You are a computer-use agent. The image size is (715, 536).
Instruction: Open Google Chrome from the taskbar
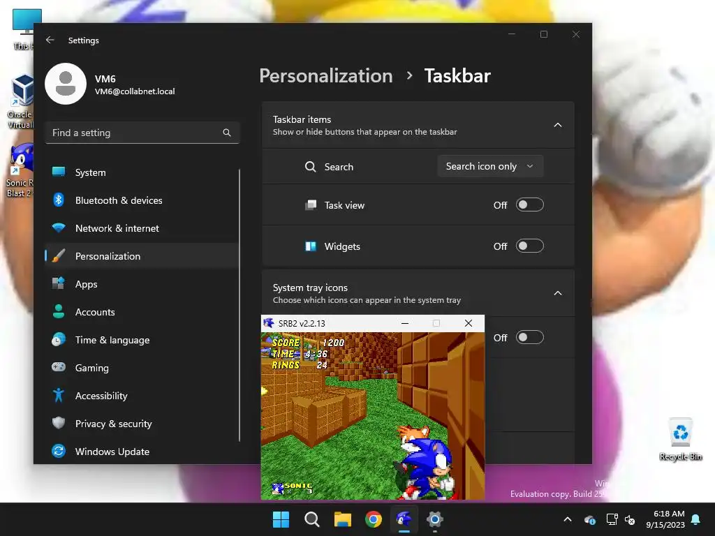(x=374, y=519)
